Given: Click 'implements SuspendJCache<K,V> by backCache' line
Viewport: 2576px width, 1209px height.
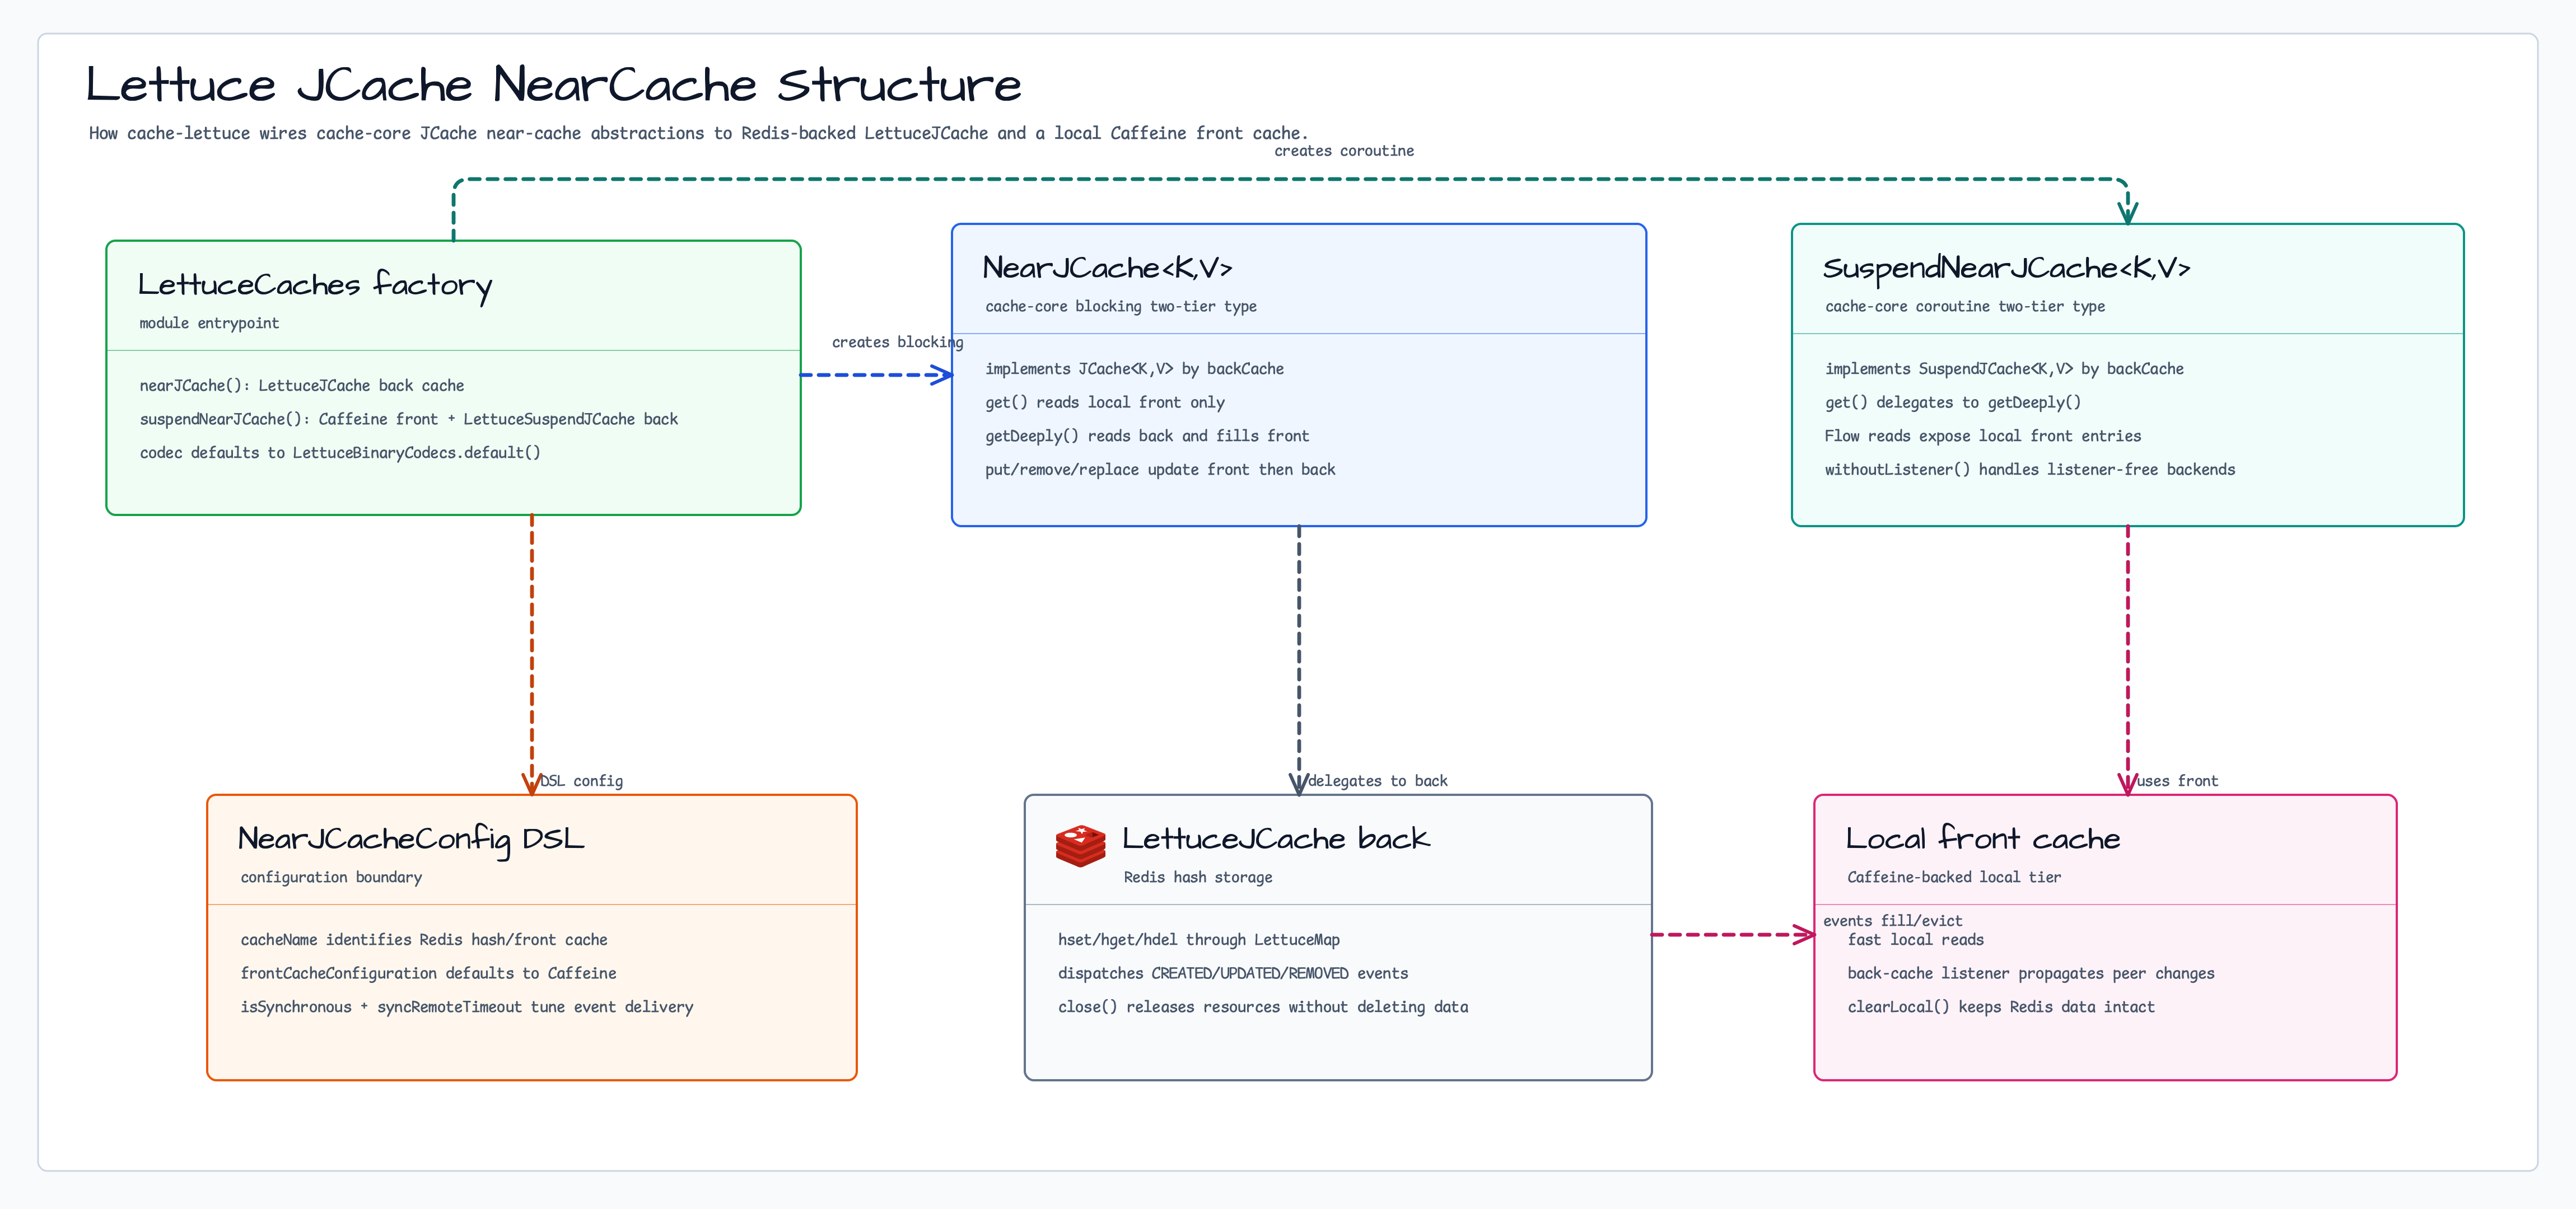Looking at the screenshot, I should tap(2004, 369).
